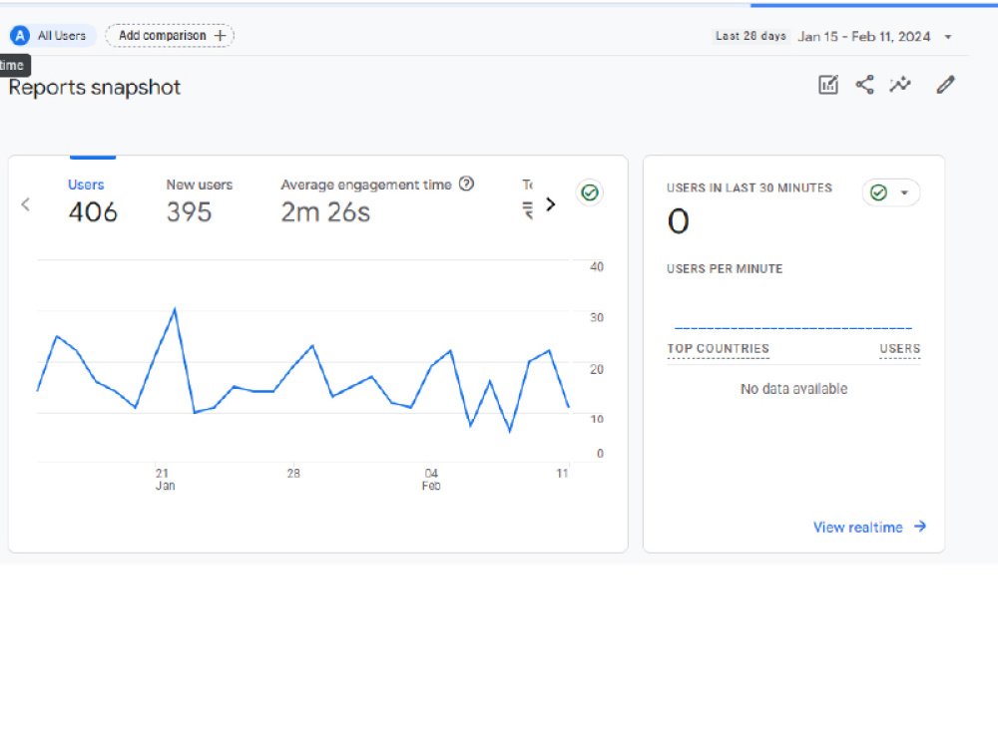Click the plus icon in Add comparison
Screen dimensions: 998x748
[220, 36]
